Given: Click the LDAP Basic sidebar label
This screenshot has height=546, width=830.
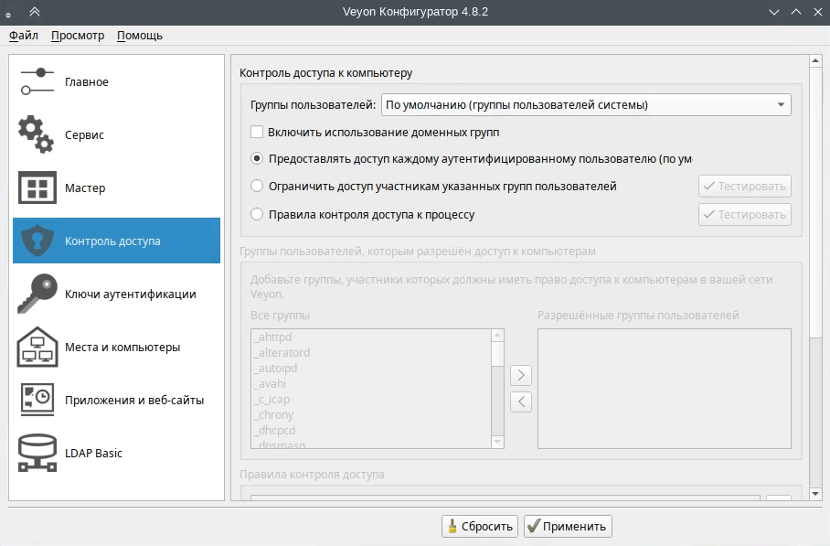Looking at the screenshot, I should pos(93,454).
